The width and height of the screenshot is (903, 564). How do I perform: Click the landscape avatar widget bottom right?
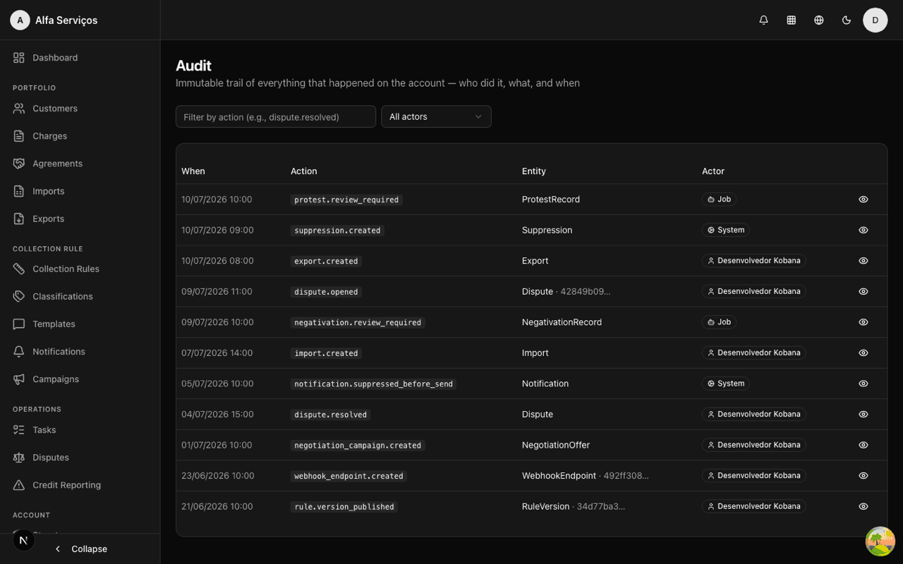pyautogui.click(x=880, y=541)
